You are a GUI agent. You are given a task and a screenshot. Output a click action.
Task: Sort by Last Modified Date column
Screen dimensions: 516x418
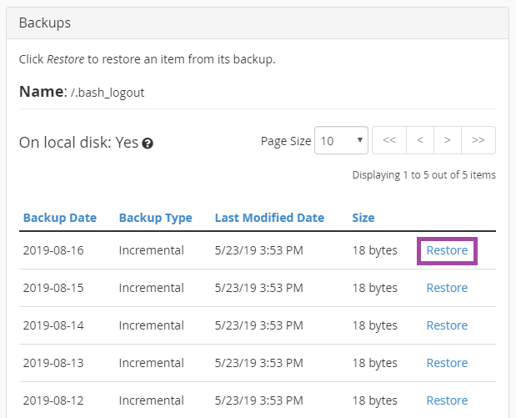[x=269, y=218]
